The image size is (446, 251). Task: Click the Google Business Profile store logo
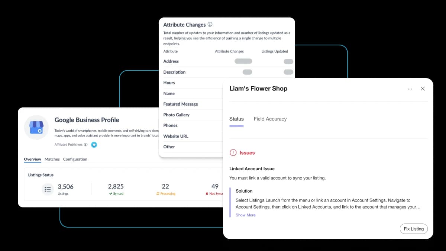pyautogui.click(x=36, y=127)
